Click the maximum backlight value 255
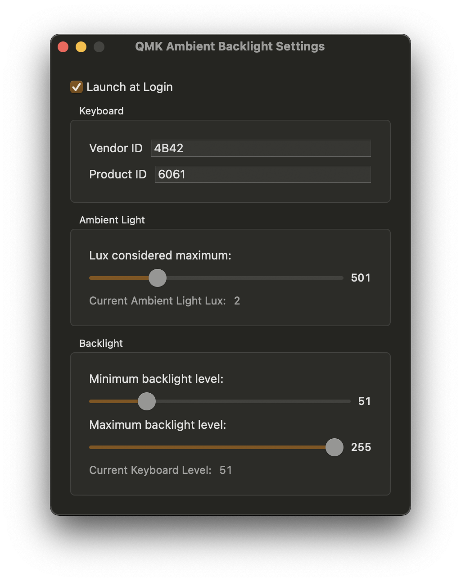 pos(361,447)
